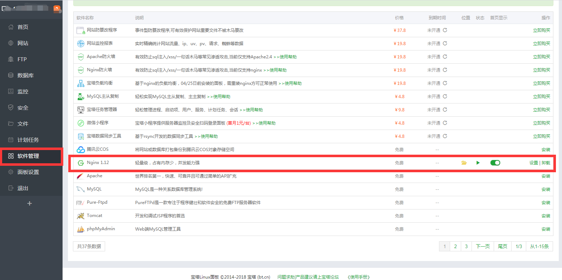Refresh expiry status for Apache防火墙
The image size is (562, 280).
point(445,57)
